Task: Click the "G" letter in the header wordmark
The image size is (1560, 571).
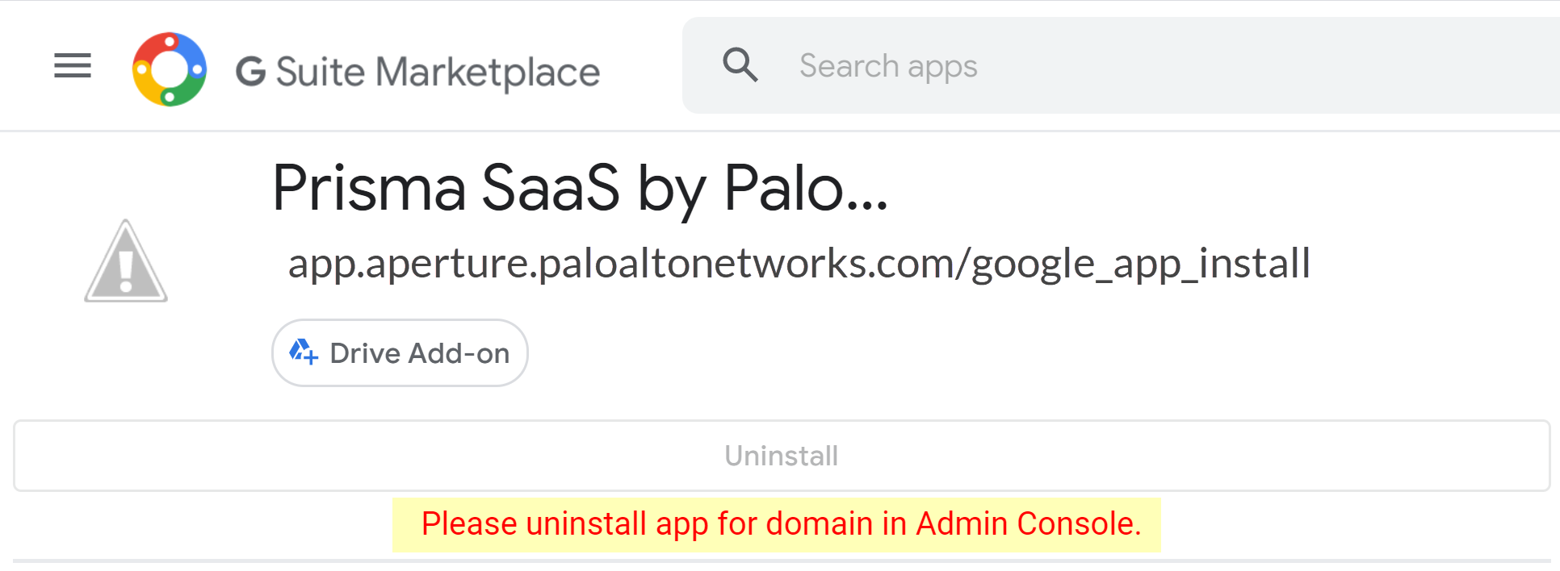Action: coord(251,72)
